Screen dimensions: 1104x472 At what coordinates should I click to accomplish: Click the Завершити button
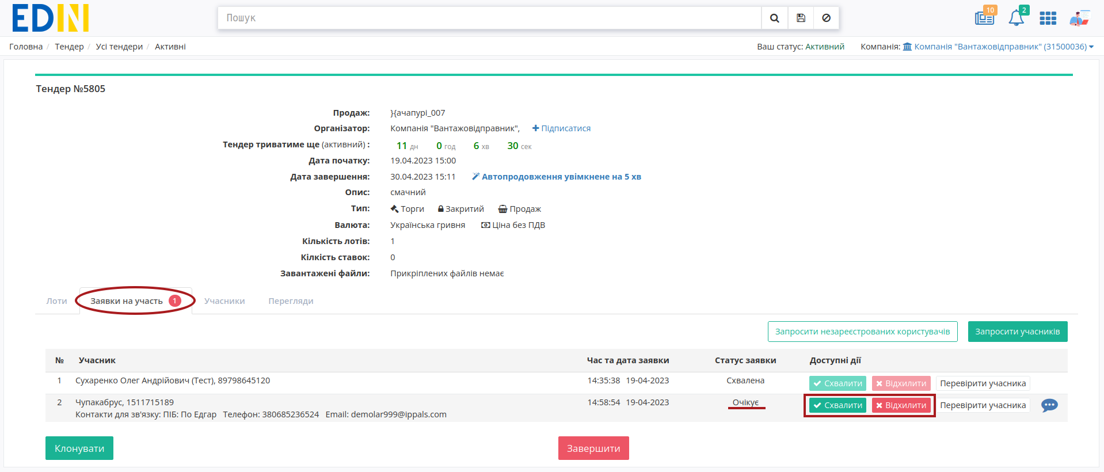[593, 448]
